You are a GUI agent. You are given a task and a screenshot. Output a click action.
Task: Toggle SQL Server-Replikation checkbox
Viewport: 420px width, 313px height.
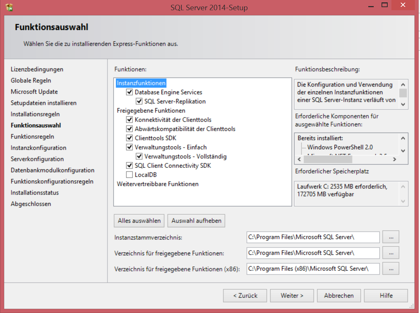pos(139,101)
